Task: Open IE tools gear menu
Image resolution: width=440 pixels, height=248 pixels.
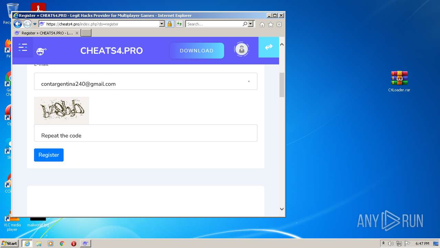Action: 279,24
